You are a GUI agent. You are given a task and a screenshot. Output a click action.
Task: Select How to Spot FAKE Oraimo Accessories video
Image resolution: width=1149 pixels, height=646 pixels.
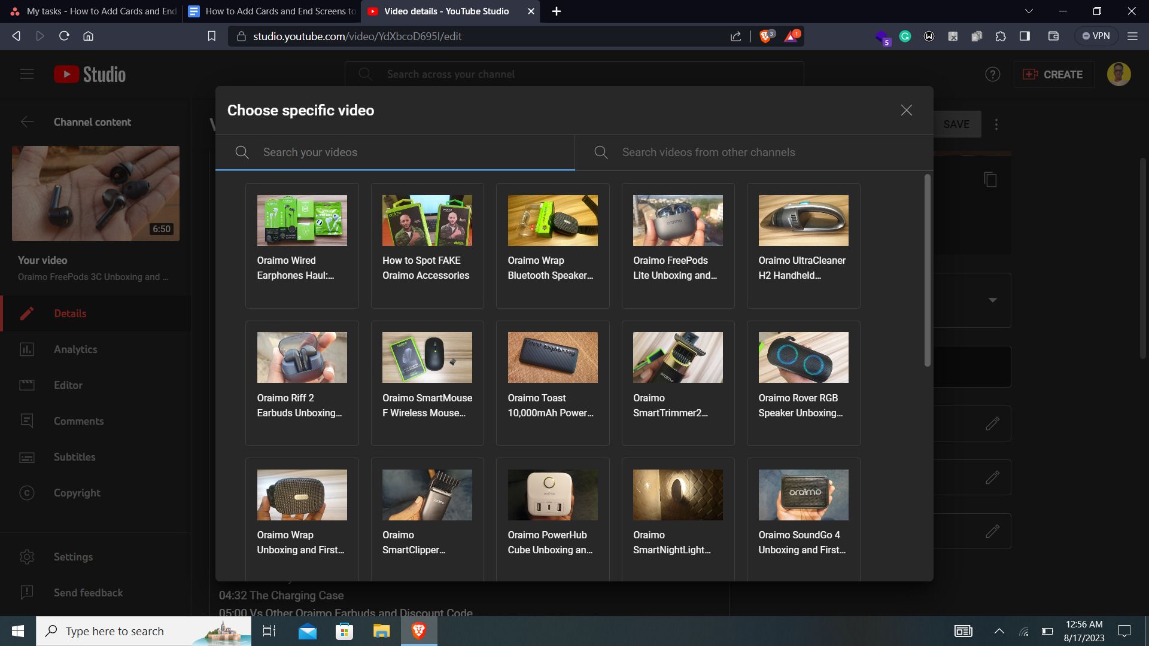click(427, 245)
